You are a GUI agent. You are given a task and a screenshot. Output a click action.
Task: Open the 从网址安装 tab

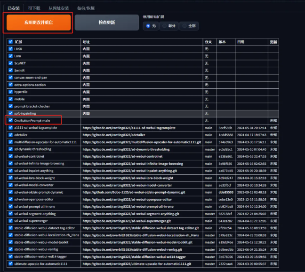click(x=58, y=8)
